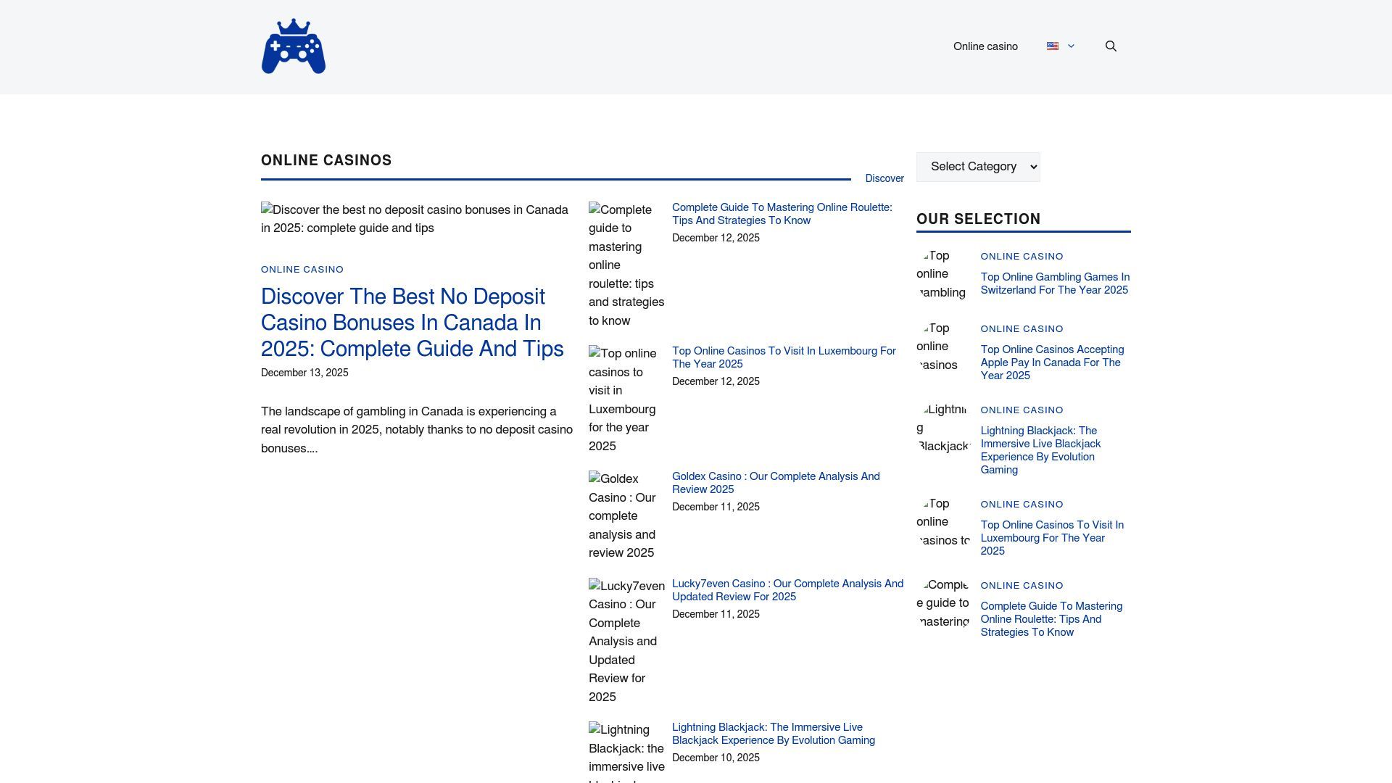Viewport: 1392px width, 783px height.
Task: Open the featured No Deposit Bonuses article title
Action: pyautogui.click(x=412, y=323)
